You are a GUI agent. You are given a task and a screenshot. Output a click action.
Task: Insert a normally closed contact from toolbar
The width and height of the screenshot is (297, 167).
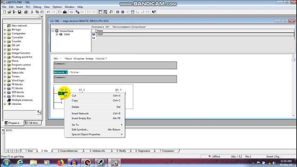click(123, 12)
